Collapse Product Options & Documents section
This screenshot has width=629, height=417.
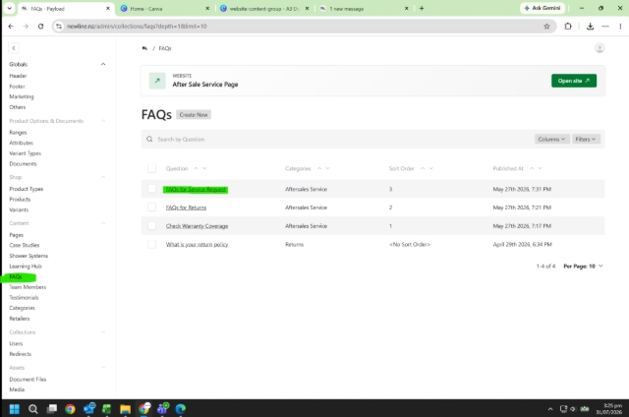click(103, 121)
